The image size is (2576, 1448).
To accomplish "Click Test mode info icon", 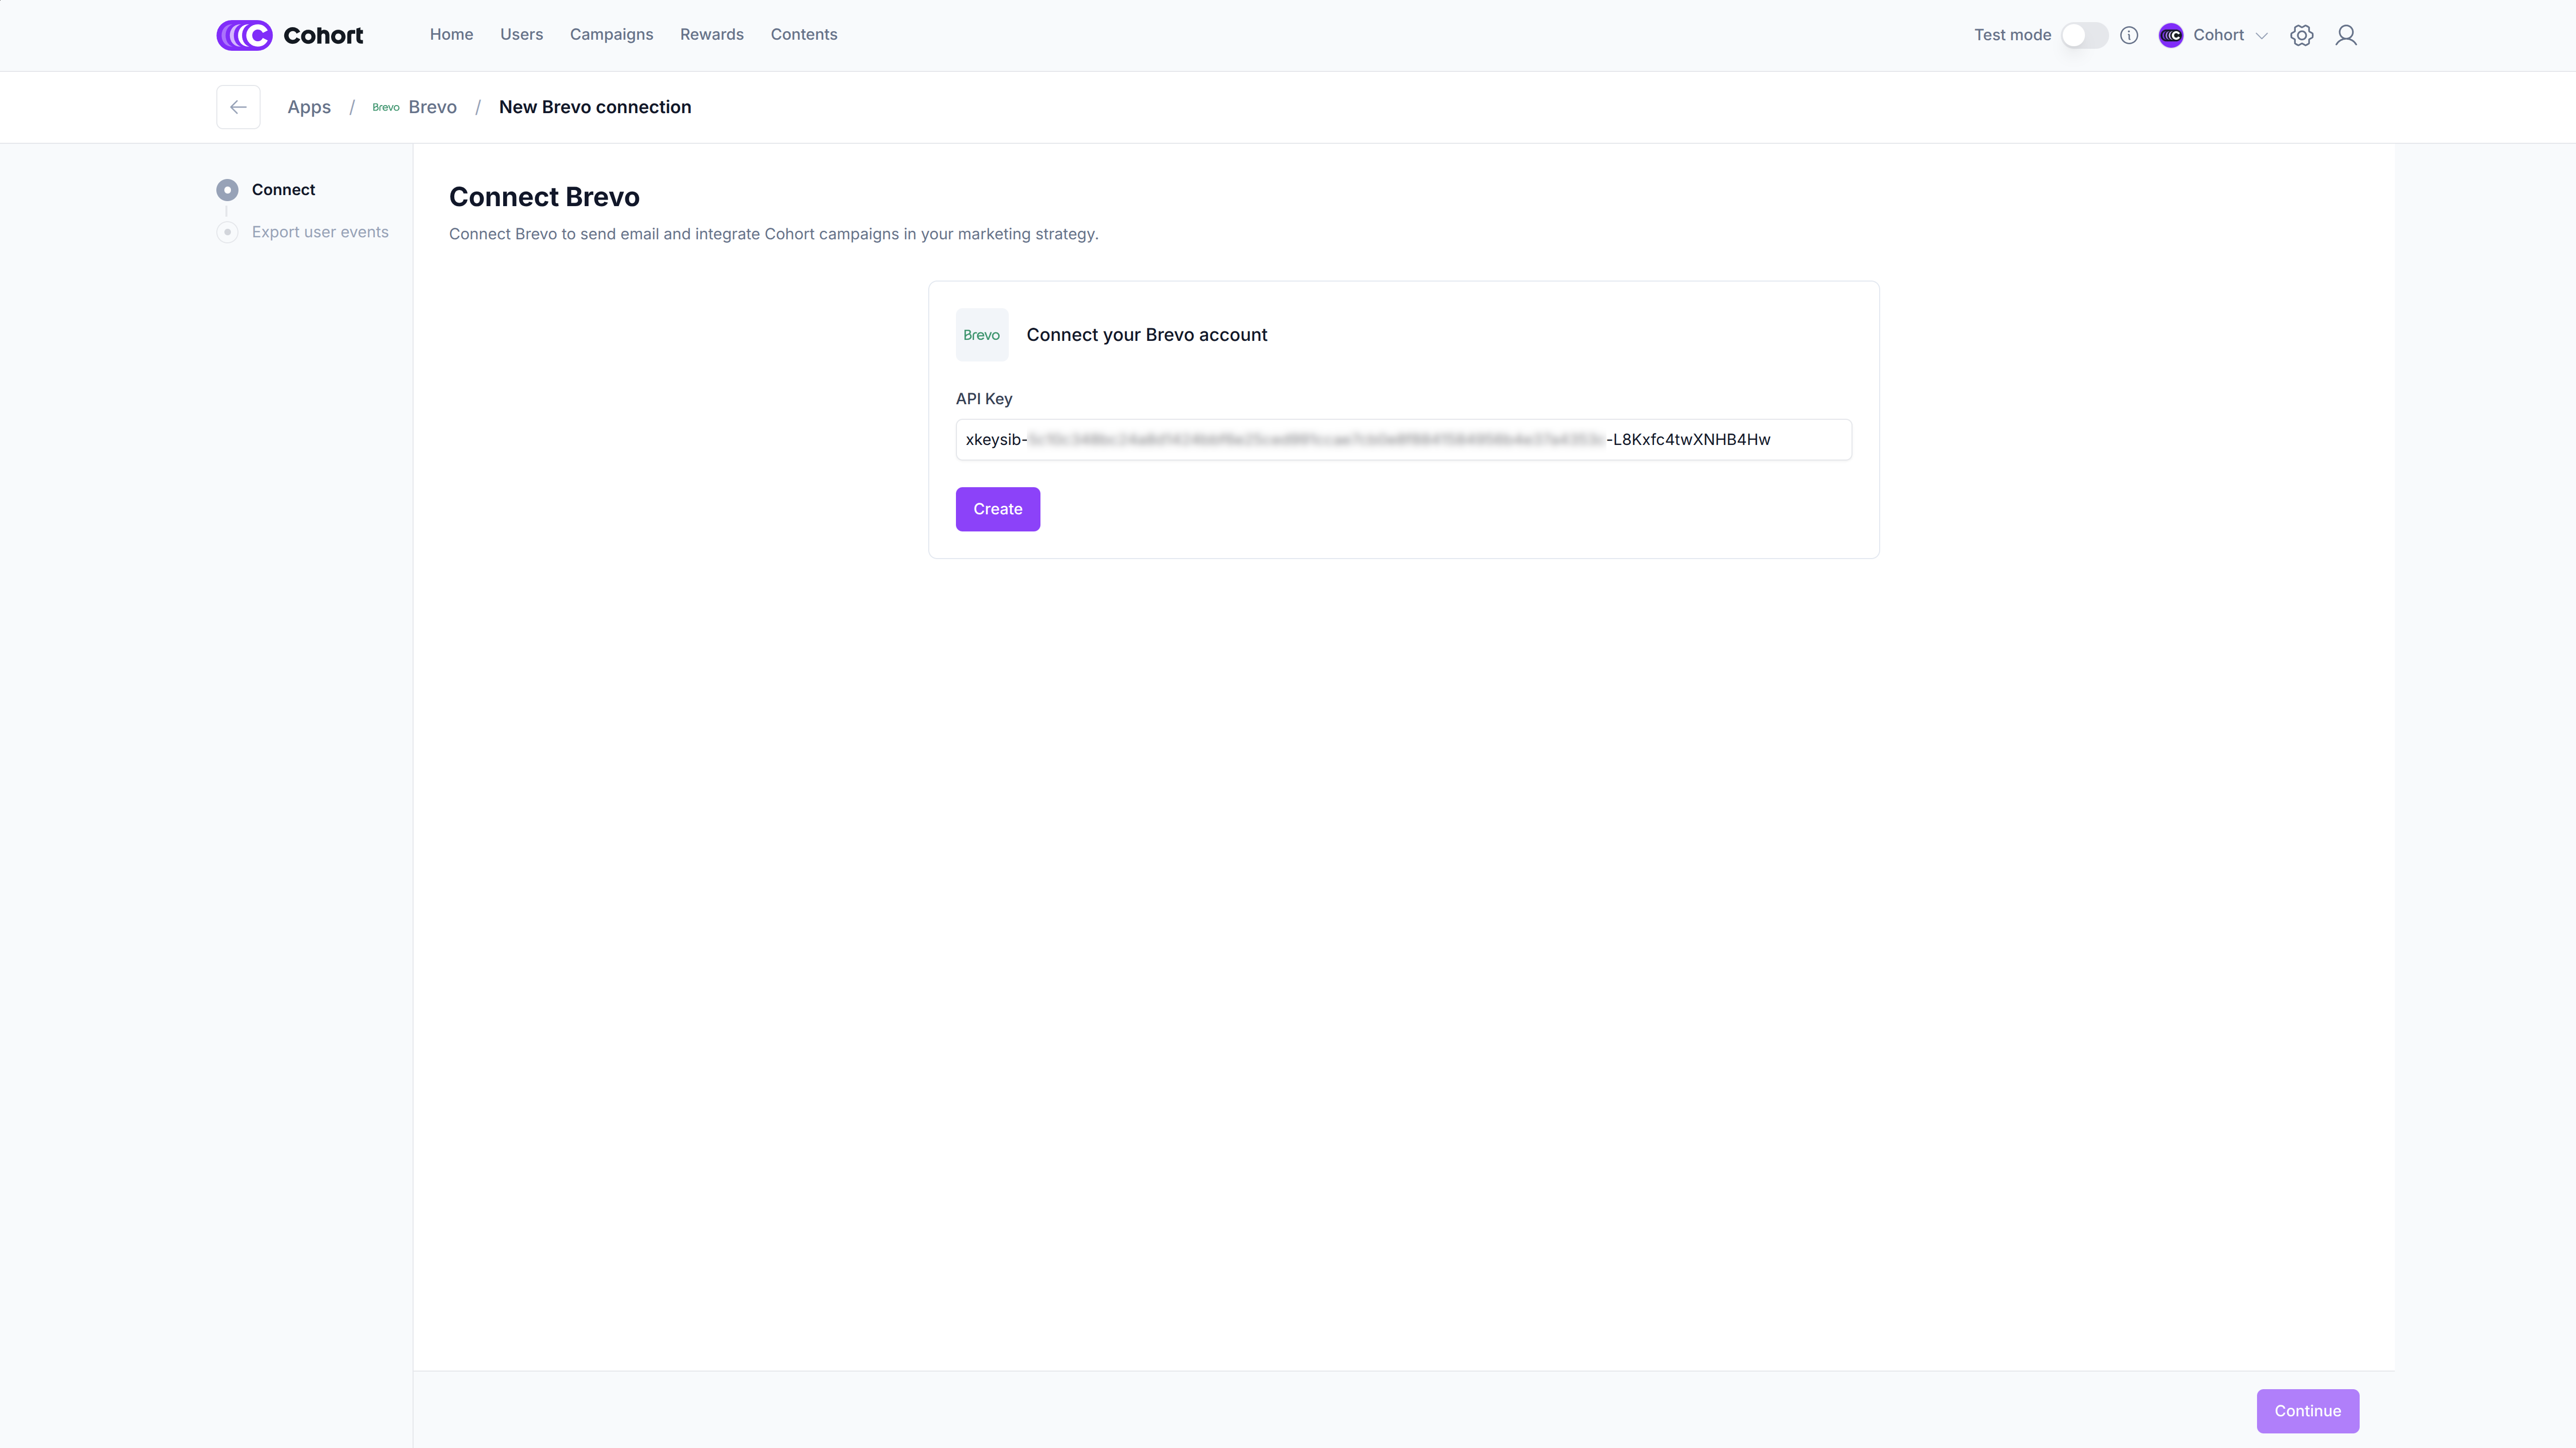I will (x=2129, y=35).
